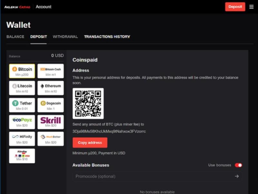Select the KiroPay card option
This screenshot has width=258, height=194.
22,156
